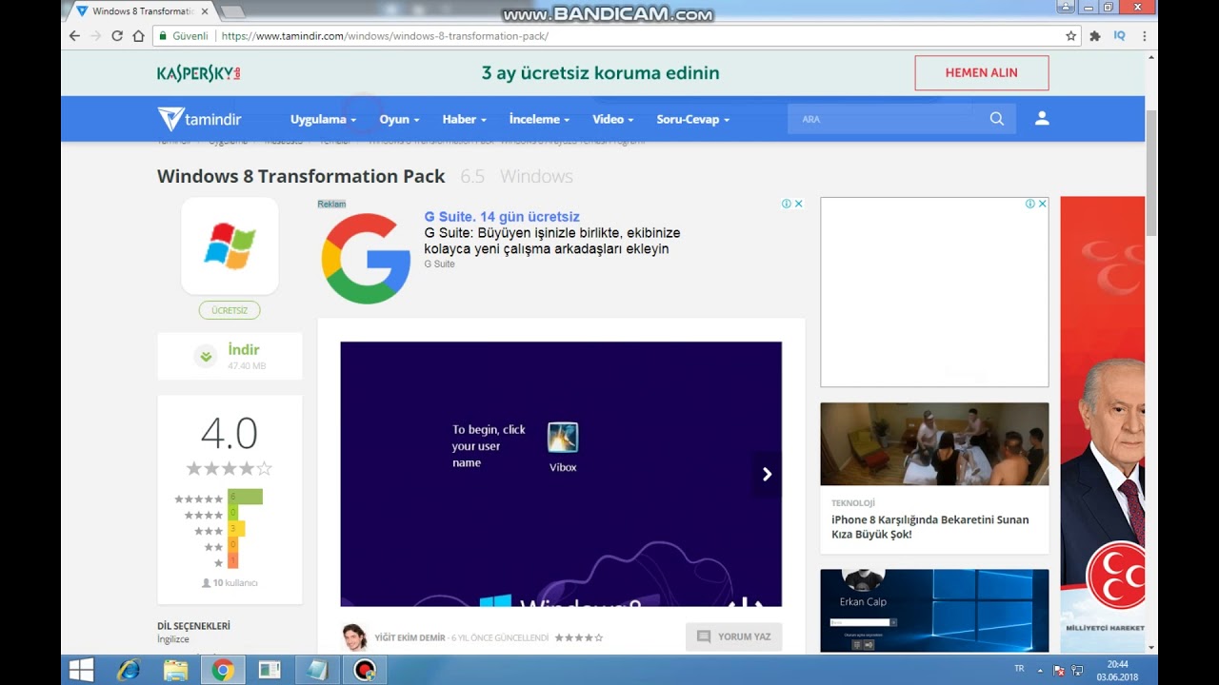Click the ÜCRETSİZ badge

pyautogui.click(x=230, y=310)
